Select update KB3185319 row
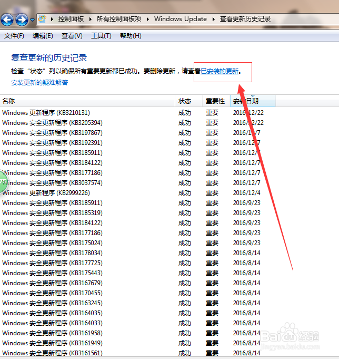Viewport: 339px width, 359px height. point(137,213)
